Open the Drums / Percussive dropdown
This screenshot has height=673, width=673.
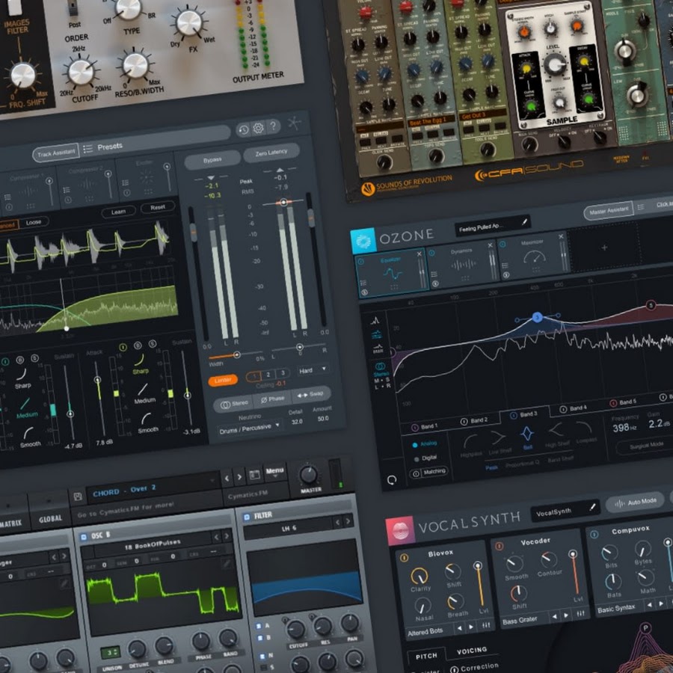point(249,428)
